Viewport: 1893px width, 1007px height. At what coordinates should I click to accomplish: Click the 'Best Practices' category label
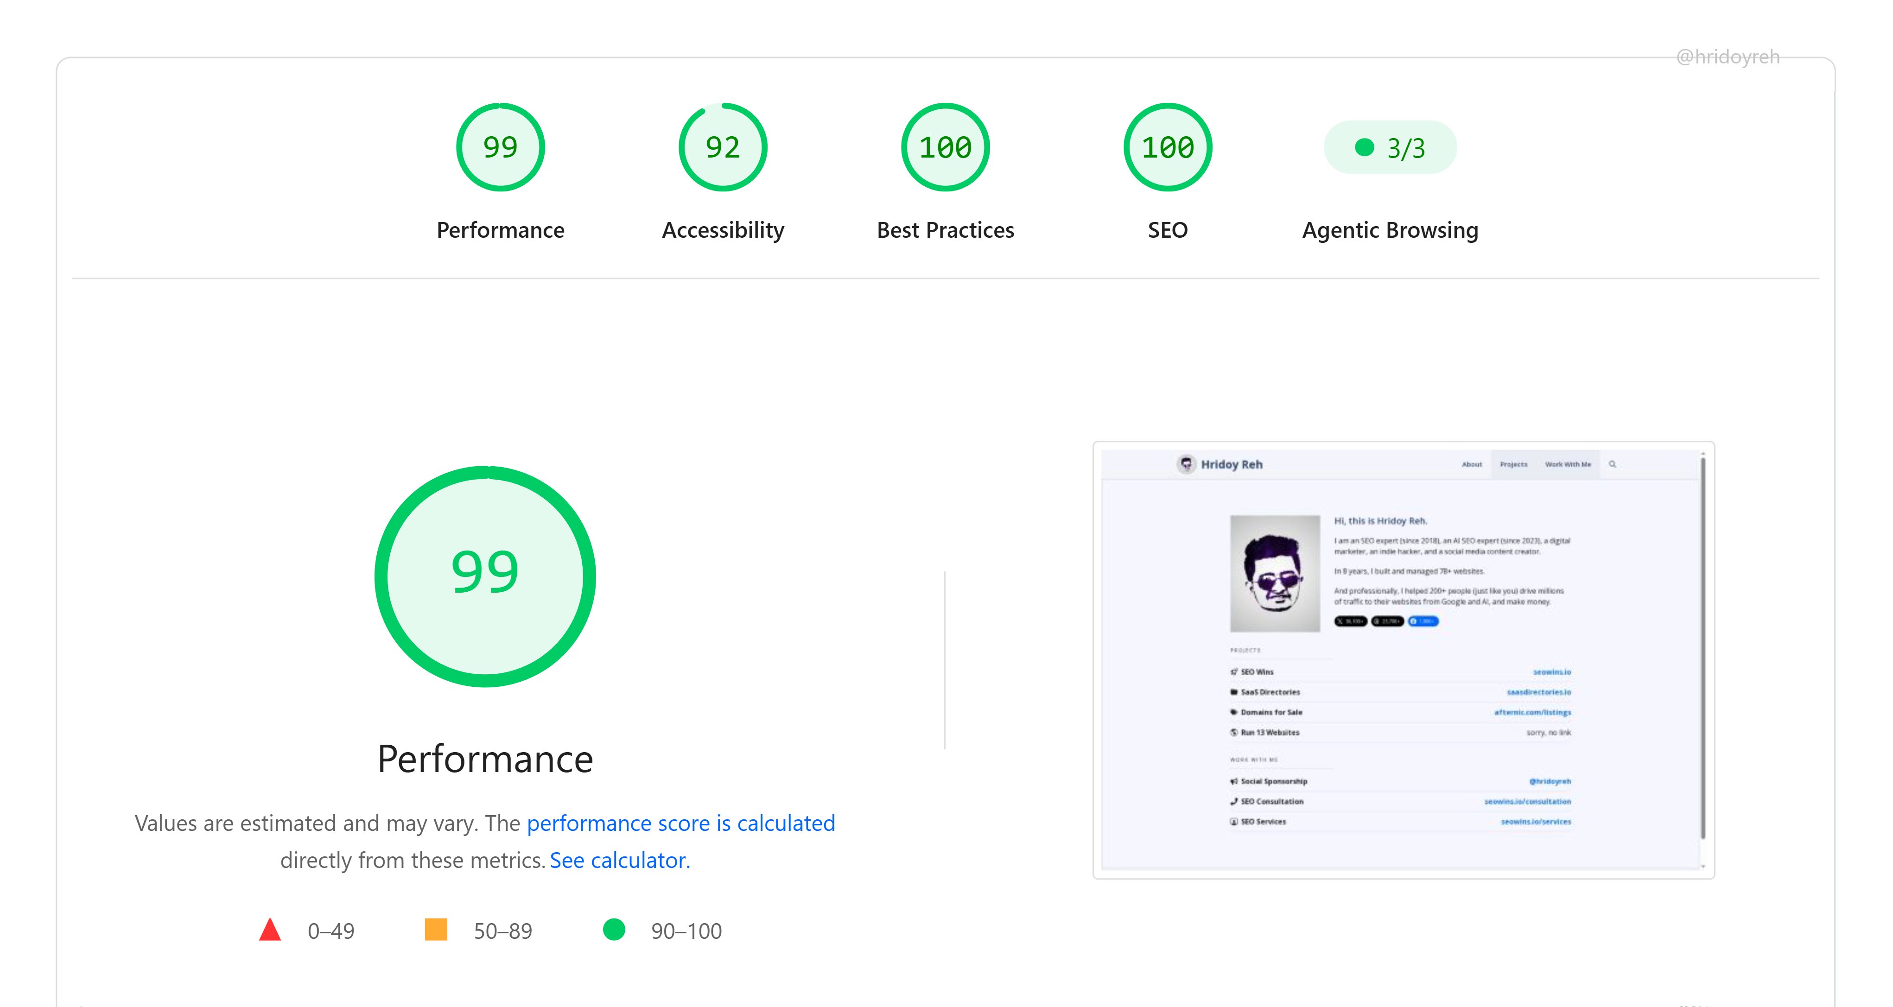(x=946, y=230)
